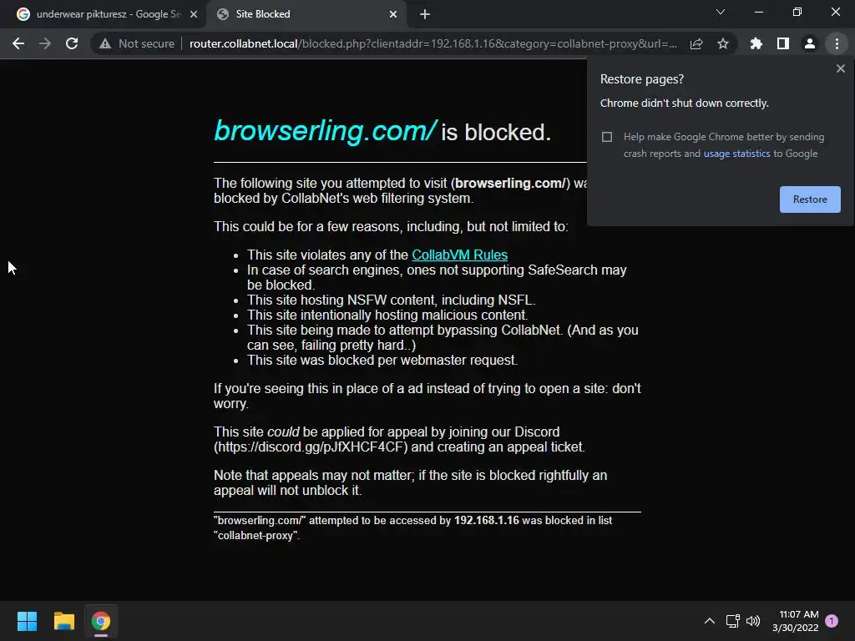Open the Extensions puzzle menu

pyautogui.click(x=756, y=43)
